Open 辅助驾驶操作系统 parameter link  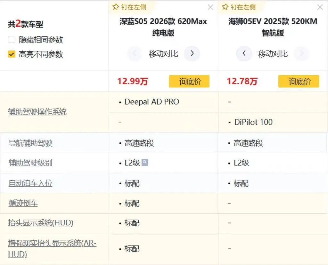pyautogui.click(x=37, y=112)
